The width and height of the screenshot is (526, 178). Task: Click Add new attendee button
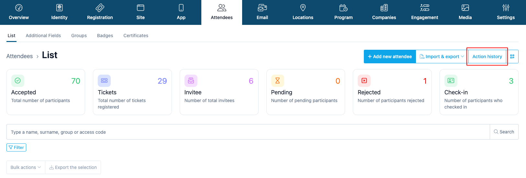click(390, 57)
